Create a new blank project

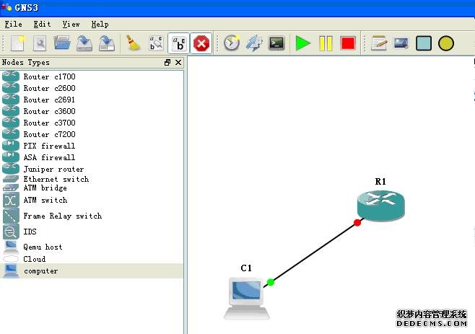pos(17,43)
